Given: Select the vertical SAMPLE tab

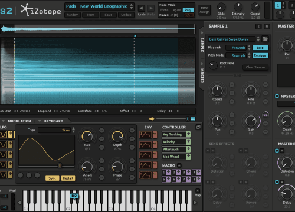Looking at the screenshot, I should (202, 45).
